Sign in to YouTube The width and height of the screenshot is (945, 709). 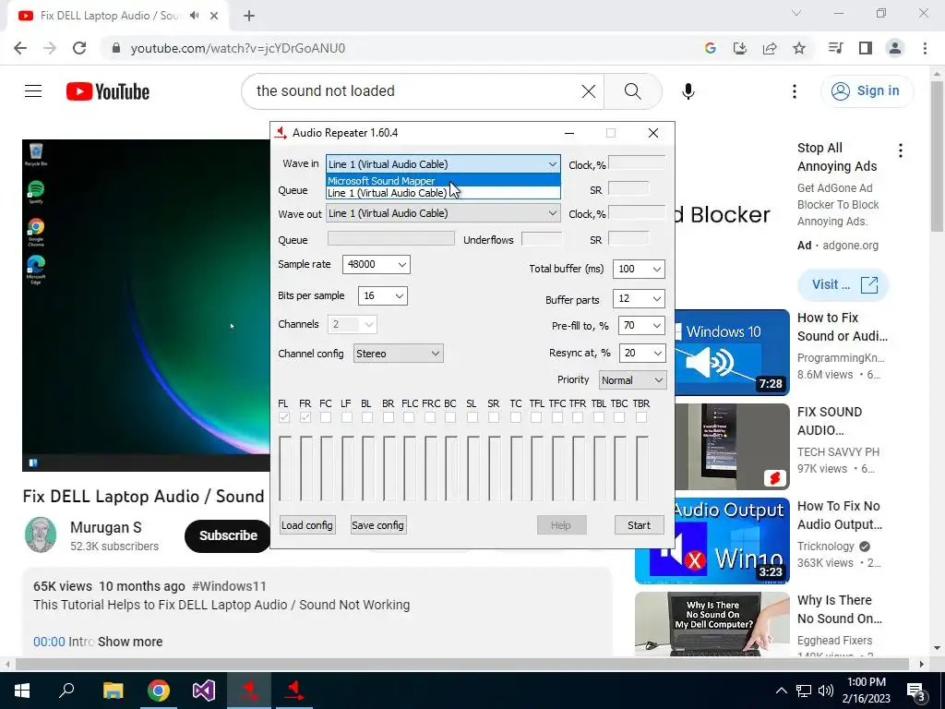click(x=867, y=91)
